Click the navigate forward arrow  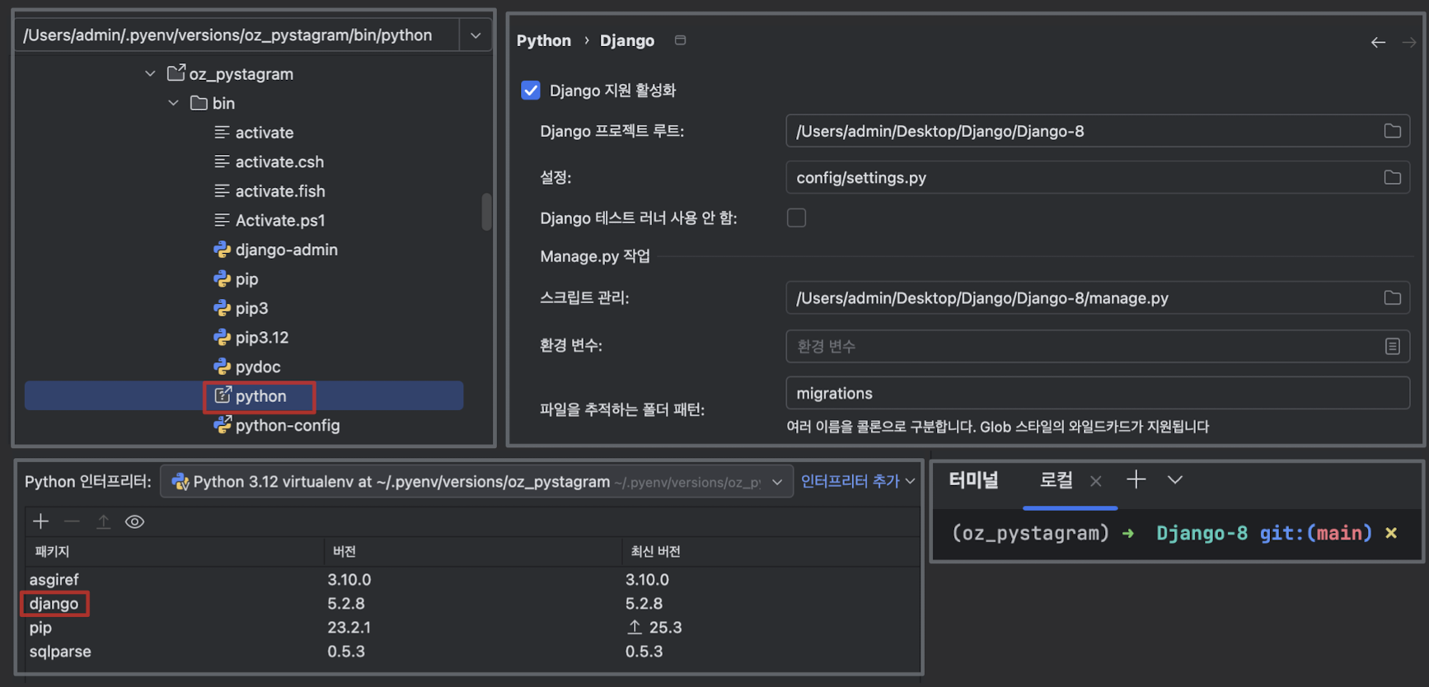1409,42
